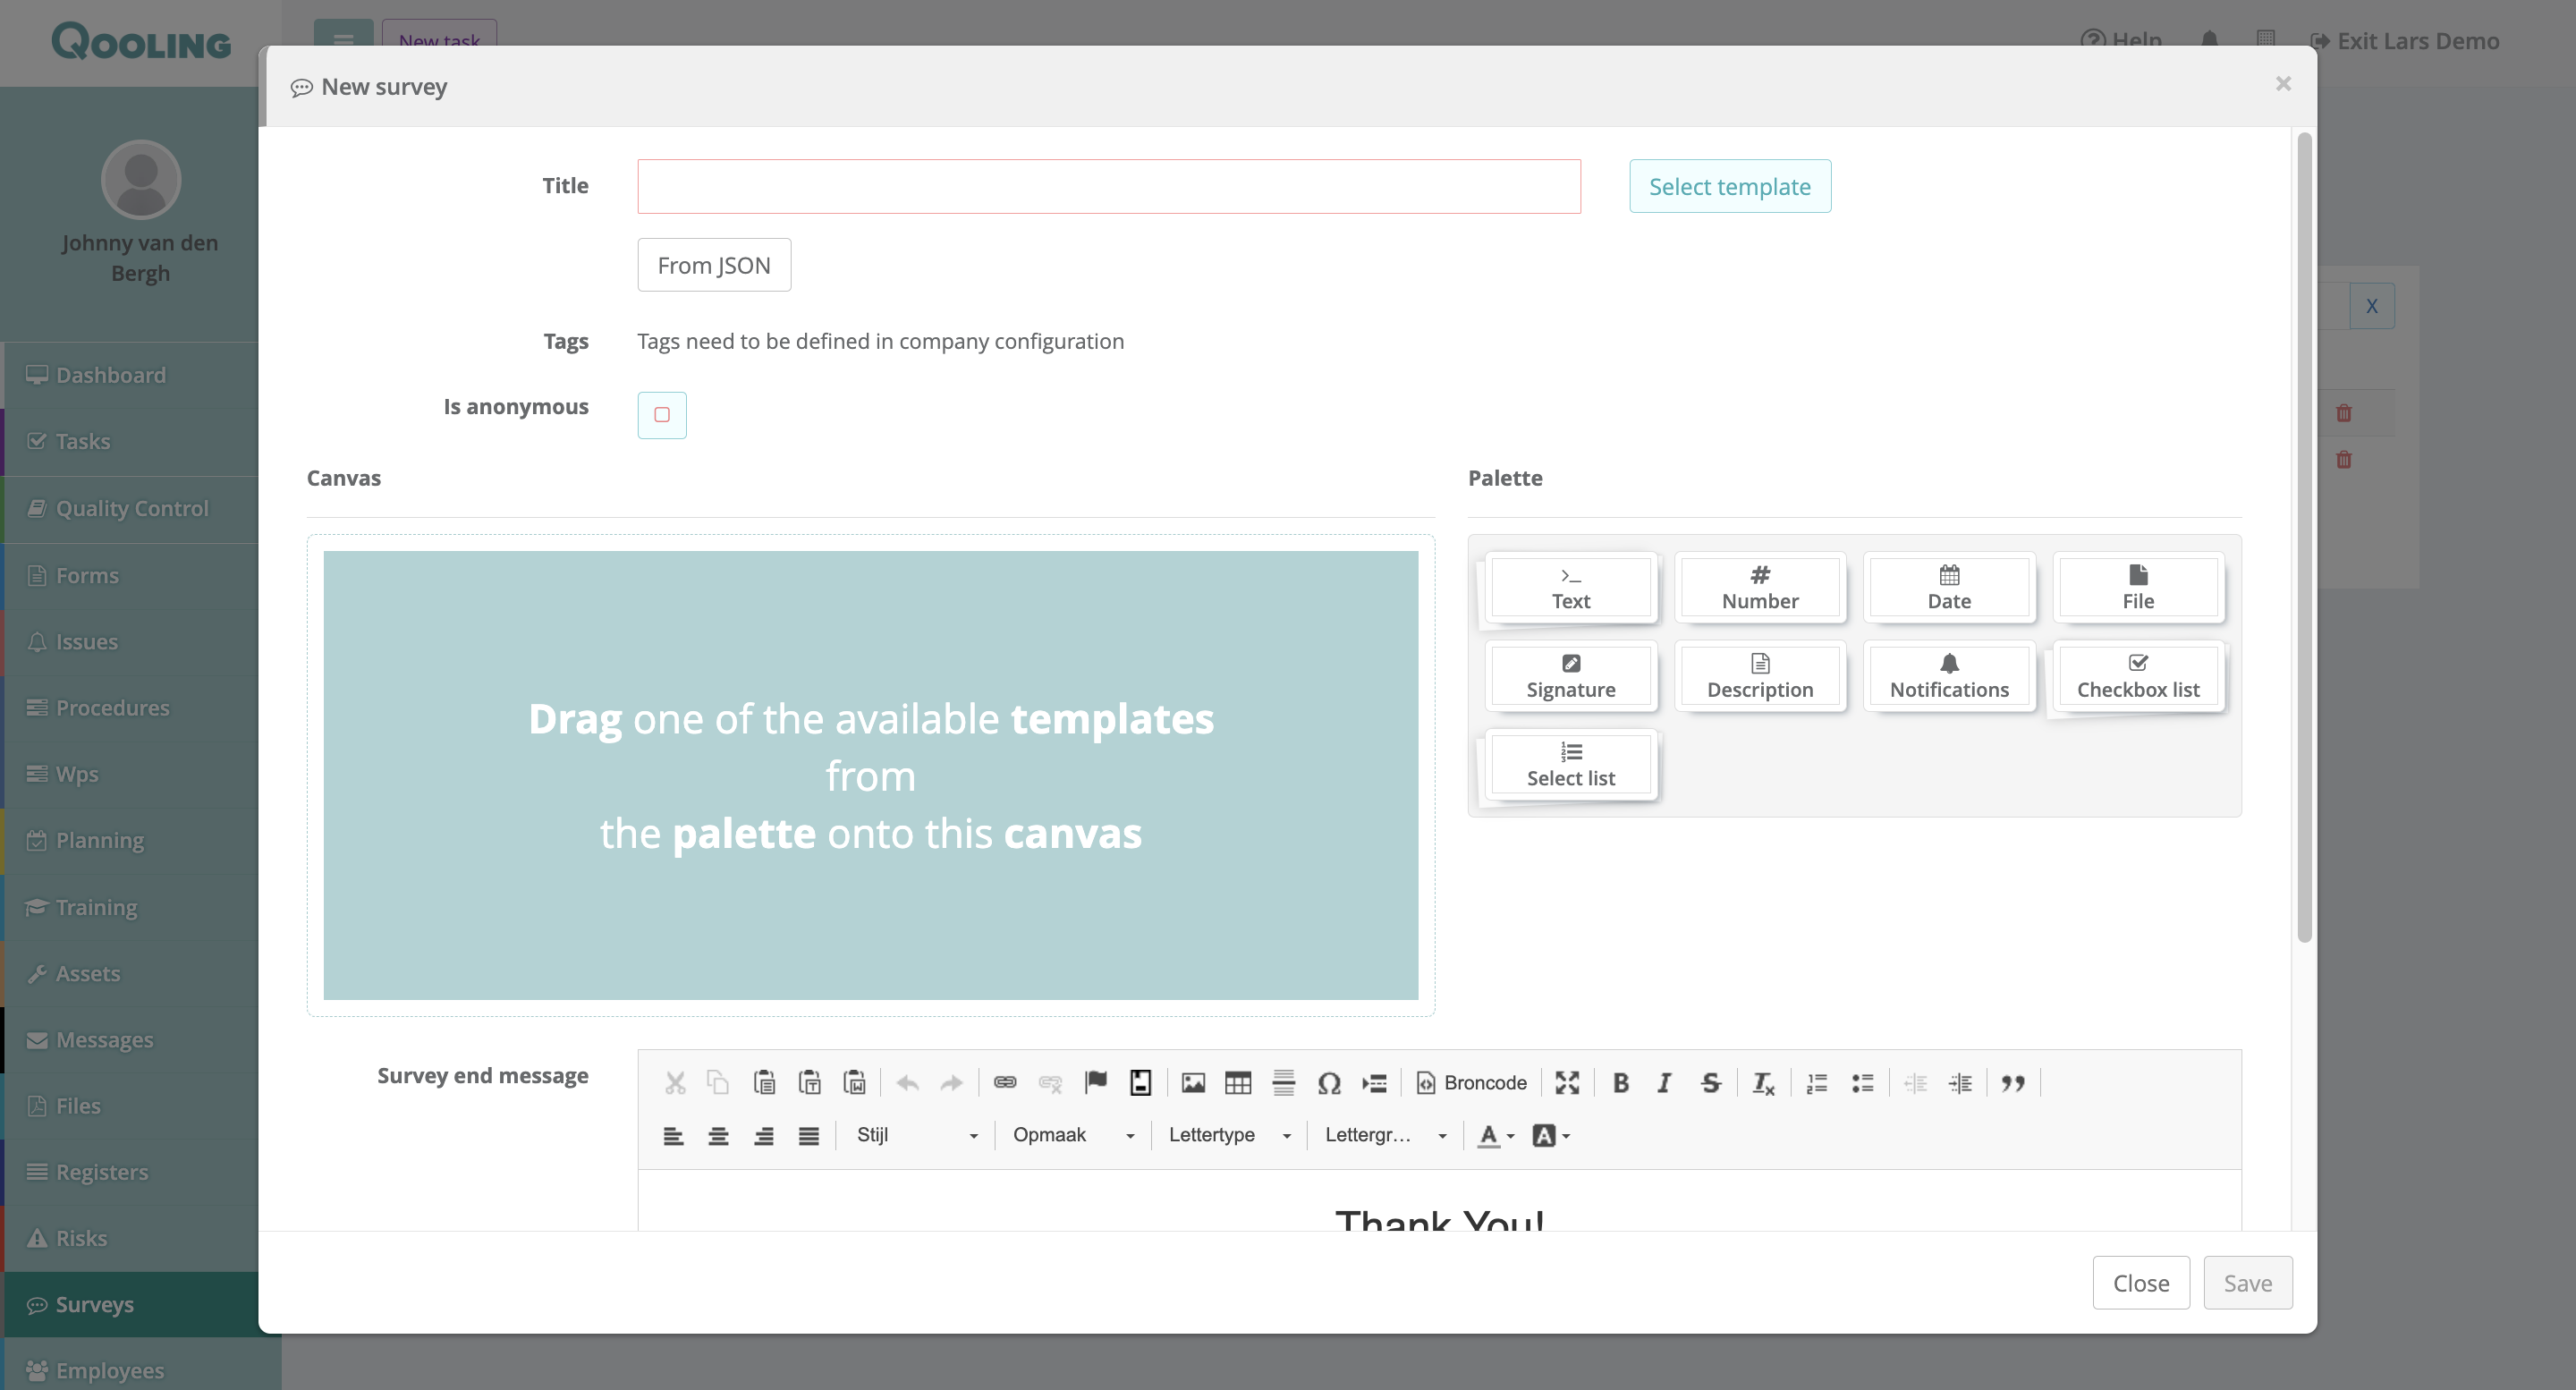Click the Italic formatting icon
Viewport: 2576px width, 1390px height.
[x=1664, y=1083]
